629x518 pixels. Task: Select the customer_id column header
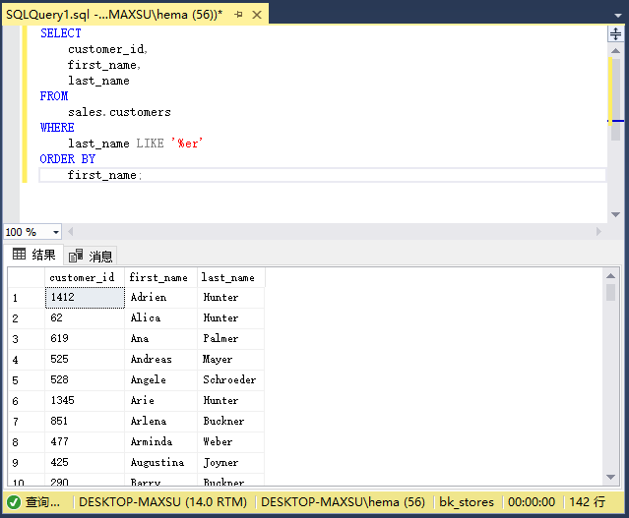85,277
